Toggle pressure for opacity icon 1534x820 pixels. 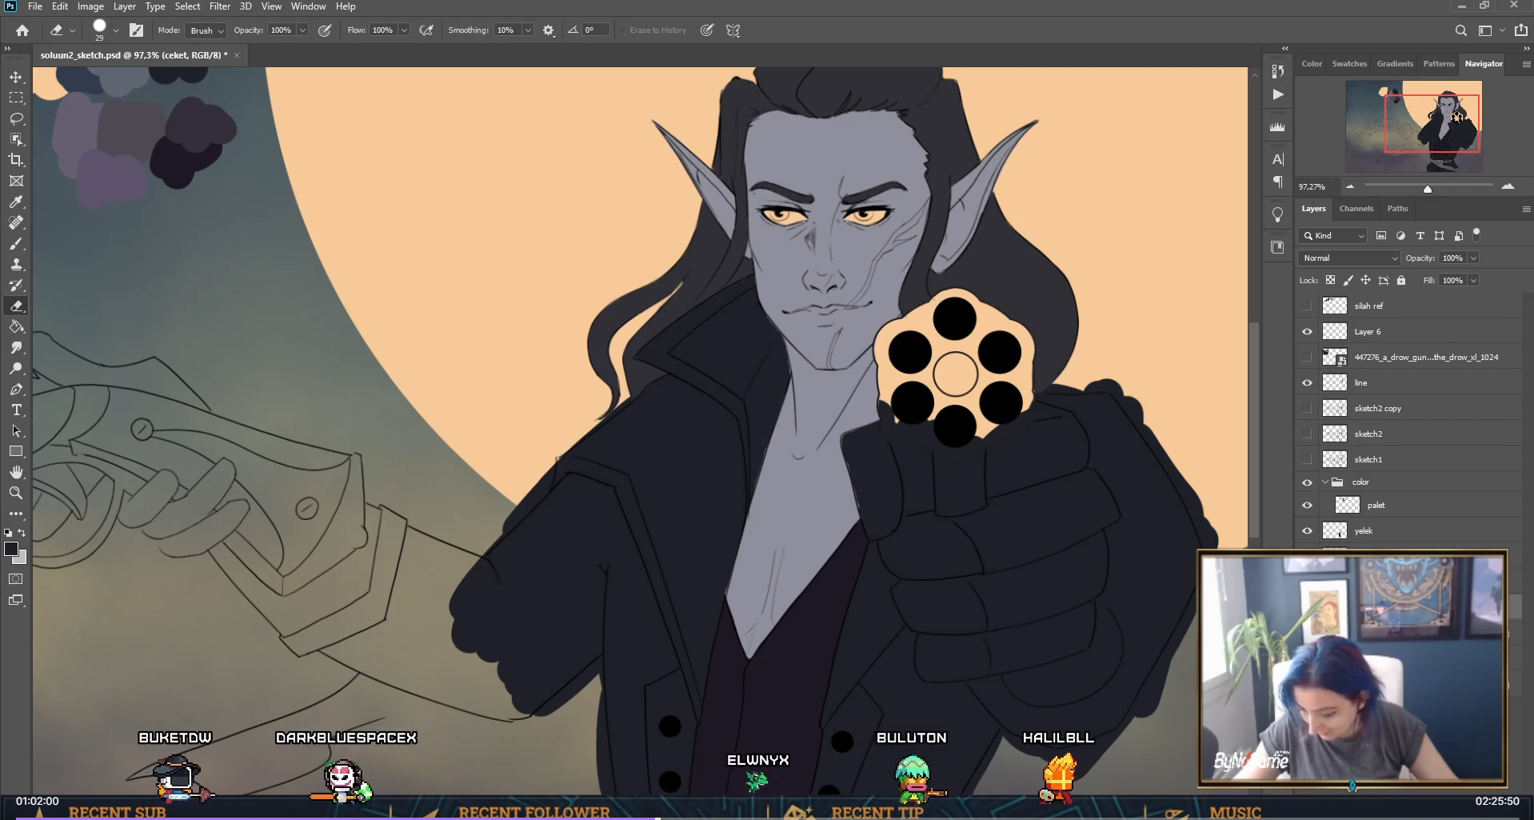(x=325, y=30)
